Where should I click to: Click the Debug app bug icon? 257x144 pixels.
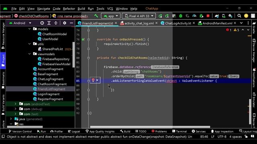181,16
